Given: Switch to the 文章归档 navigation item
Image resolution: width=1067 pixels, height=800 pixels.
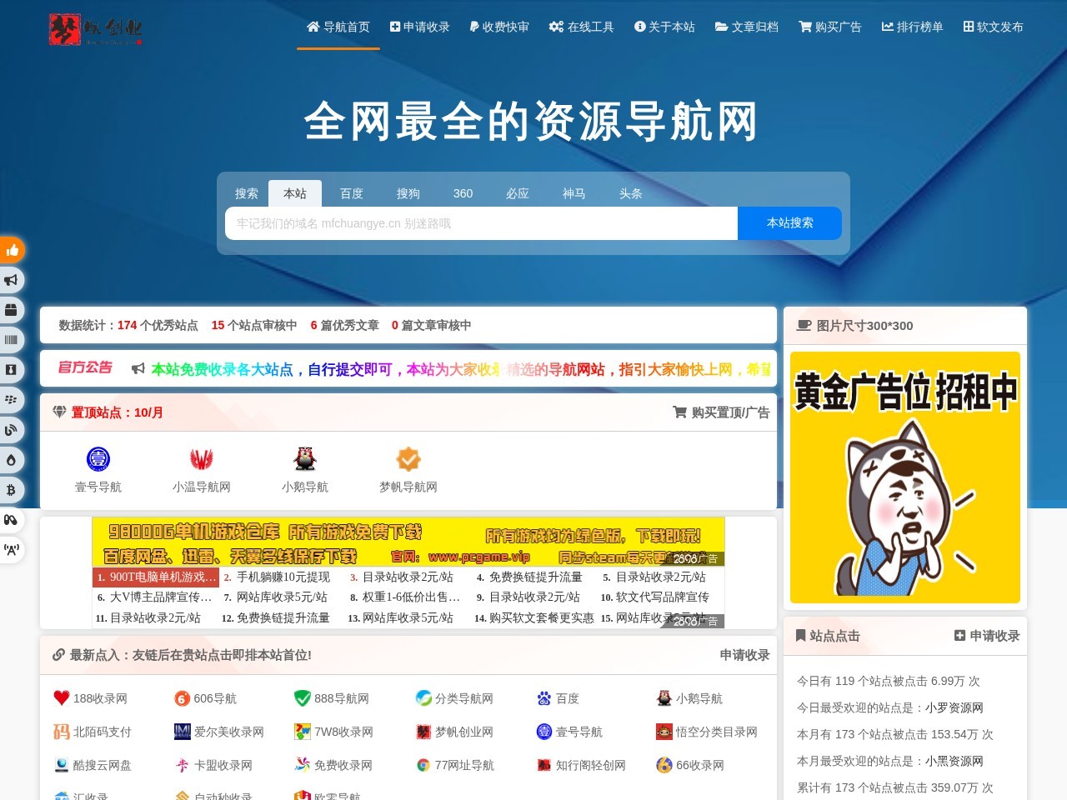Looking at the screenshot, I should tap(746, 27).
